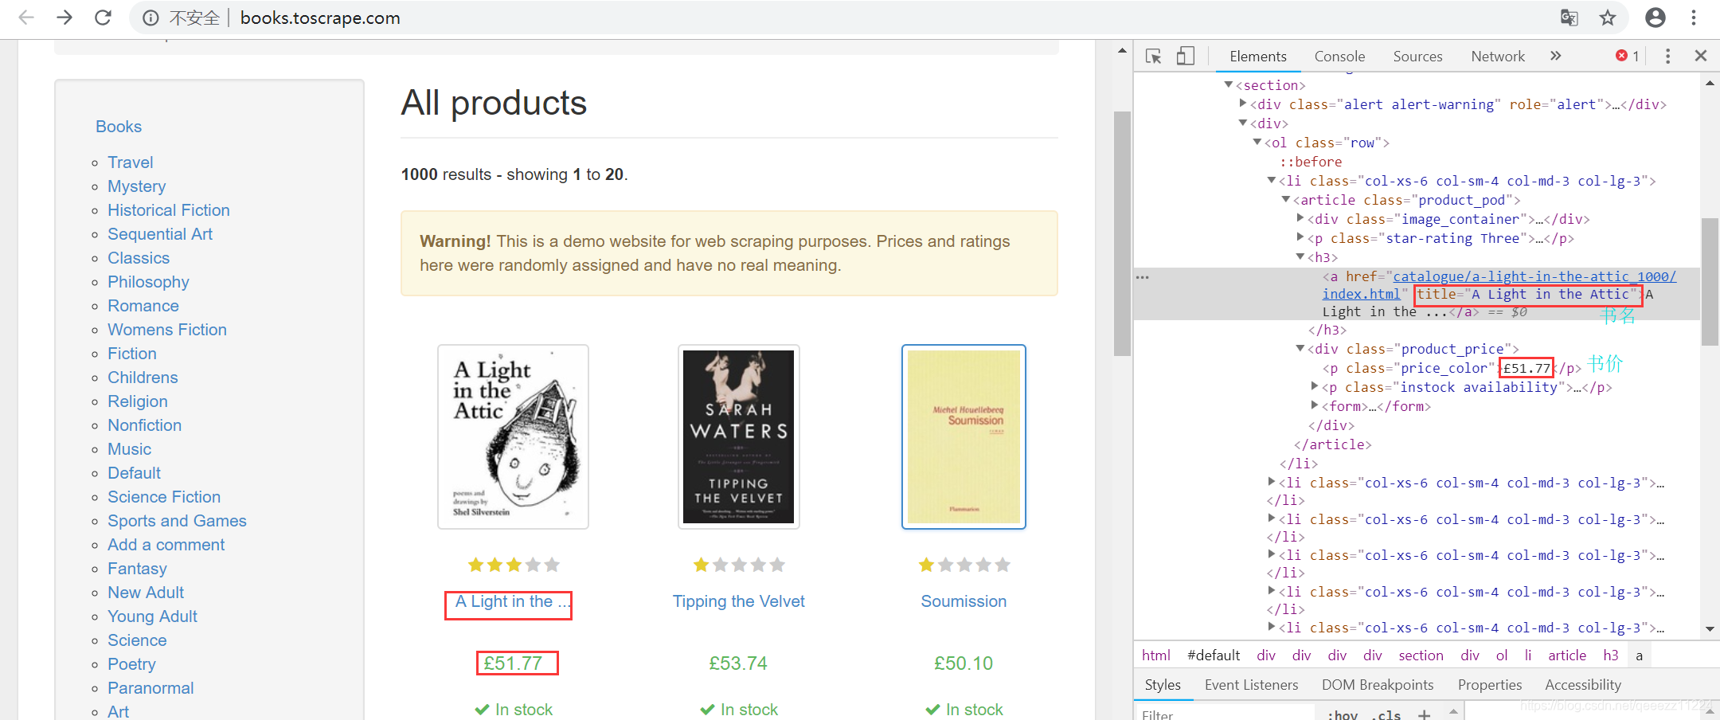The image size is (1720, 720).
Task: Open the Sports and Games category
Action: coord(177,521)
